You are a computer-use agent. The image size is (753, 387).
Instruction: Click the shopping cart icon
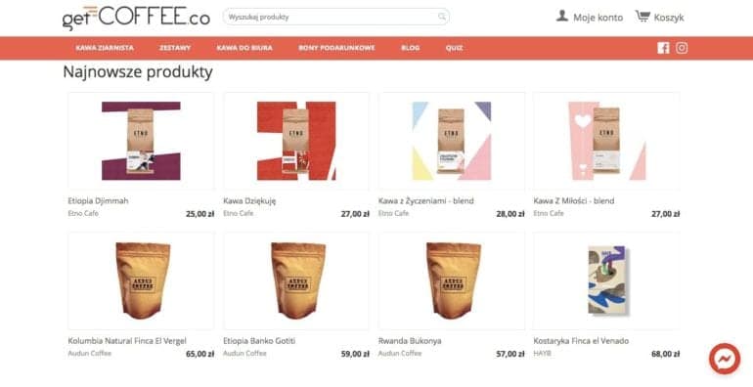point(642,17)
